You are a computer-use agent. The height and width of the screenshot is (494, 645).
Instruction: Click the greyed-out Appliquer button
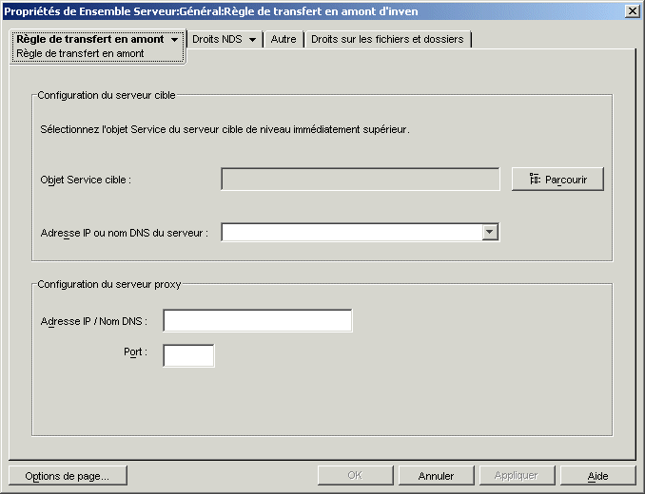point(517,476)
